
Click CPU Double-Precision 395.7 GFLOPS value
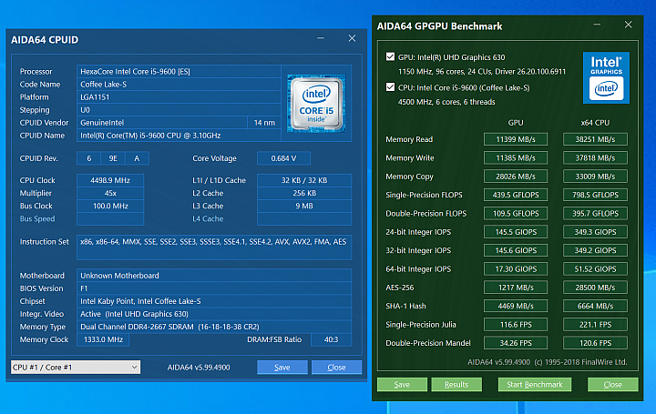tap(595, 214)
